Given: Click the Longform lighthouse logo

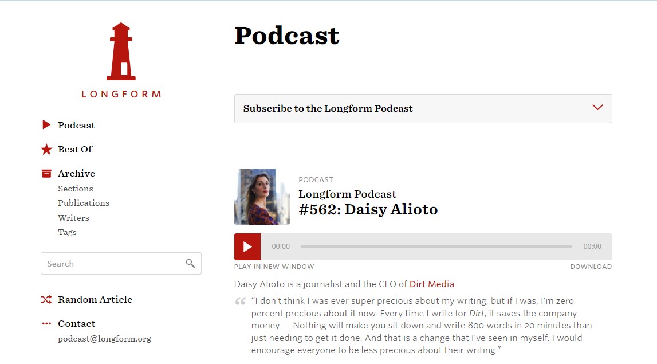Looking at the screenshot, I should pyautogui.click(x=121, y=52).
